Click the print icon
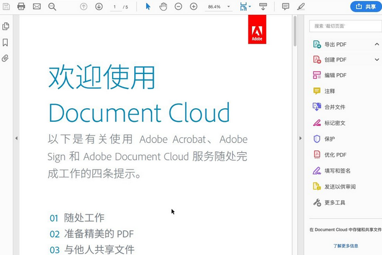 (21, 7)
